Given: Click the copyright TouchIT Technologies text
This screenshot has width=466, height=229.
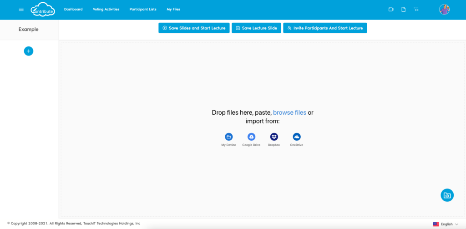Looking at the screenshot, I should click(x=74, y=224).
